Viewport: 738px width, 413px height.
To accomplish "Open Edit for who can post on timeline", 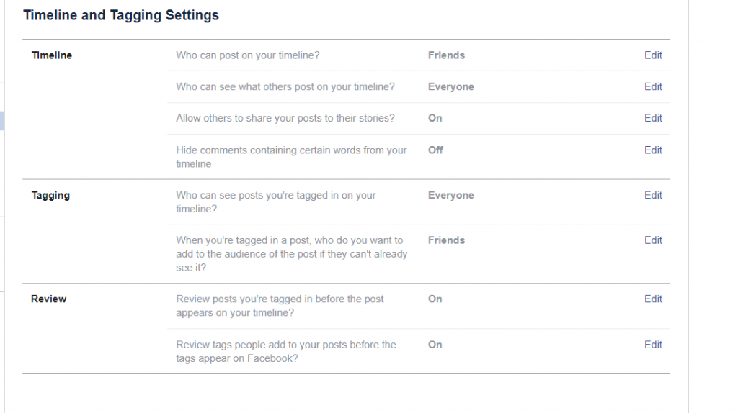I will point(653,55).
